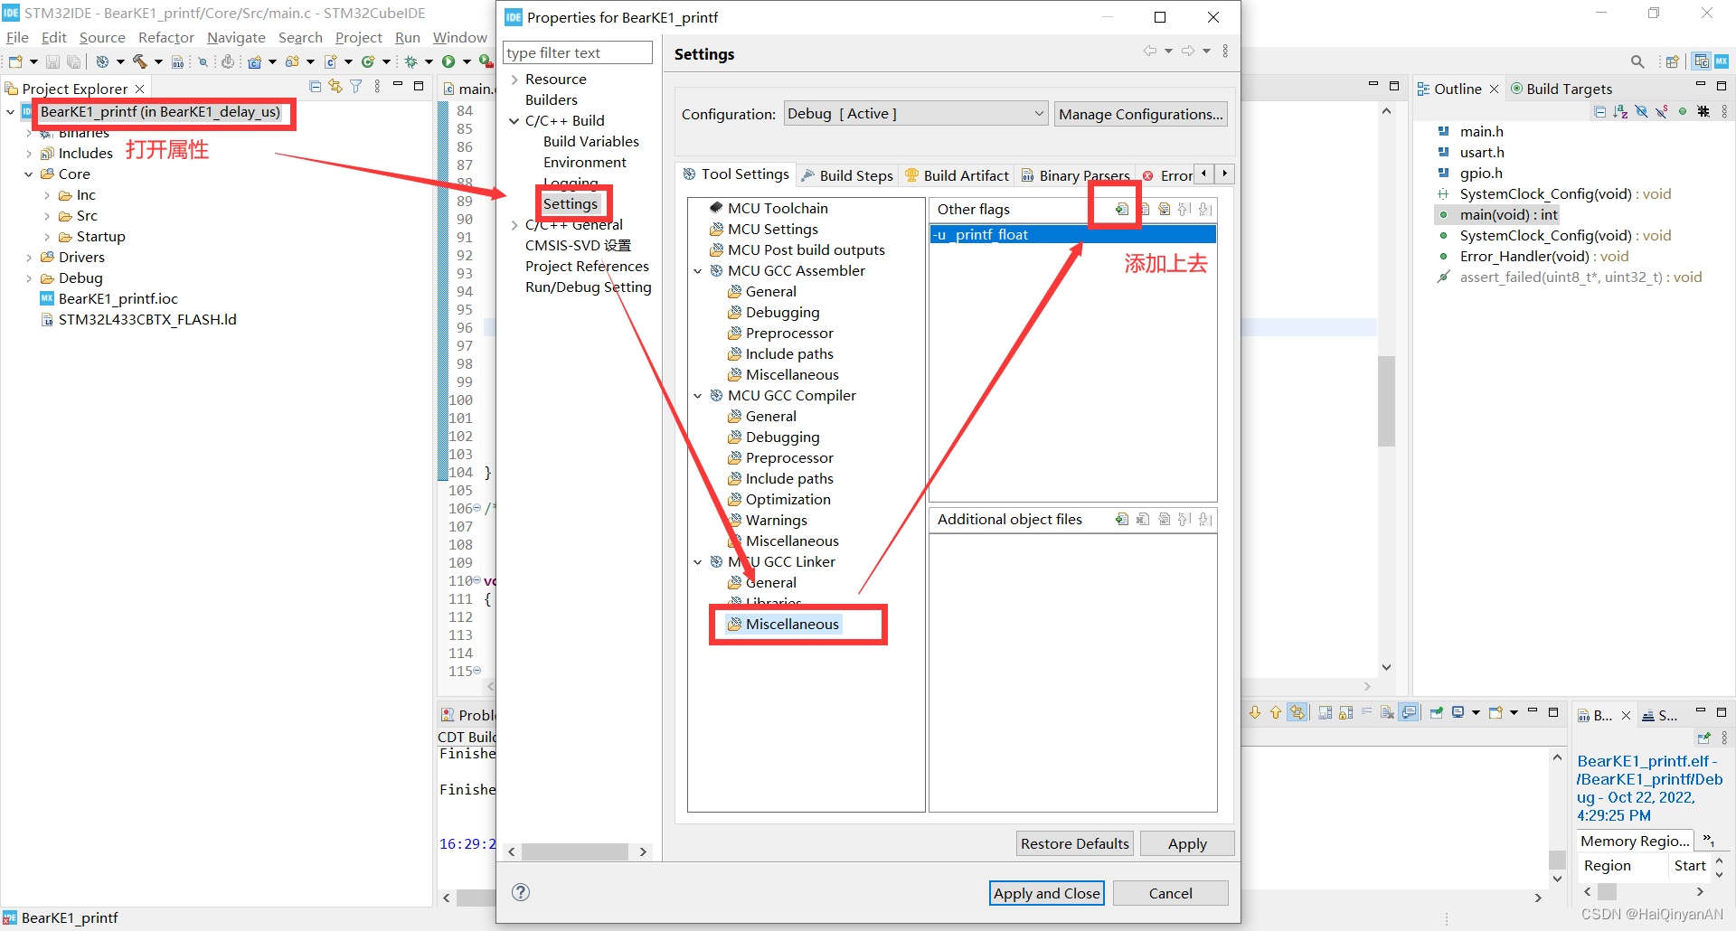Toggle Hide Fields in Outline toolbar

[x=1641, y=111]
